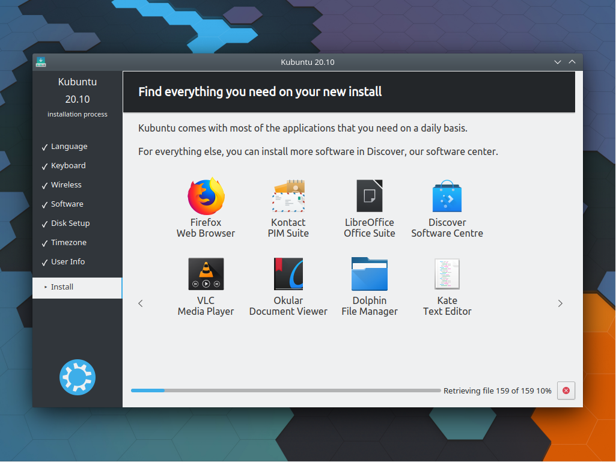Screen dimensions: 616x462
Task: Click the sentence mentioning Discover software center
Action: click(x=318, y=151)
